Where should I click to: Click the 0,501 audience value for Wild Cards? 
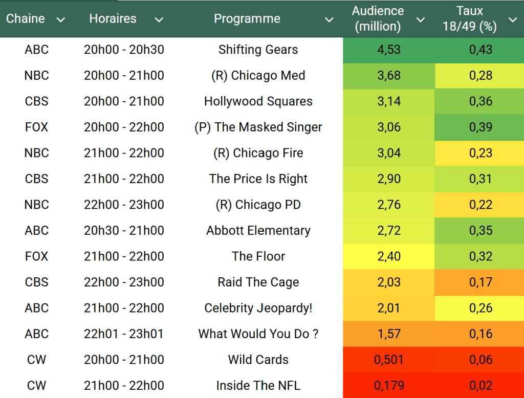click(389, 360)
